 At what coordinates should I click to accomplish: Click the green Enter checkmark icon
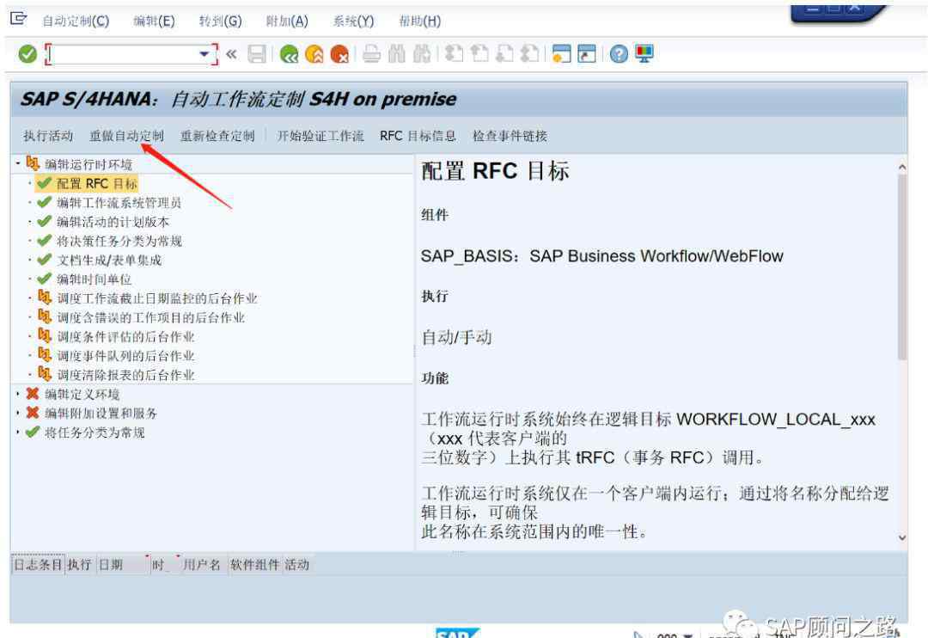(27, 54)
